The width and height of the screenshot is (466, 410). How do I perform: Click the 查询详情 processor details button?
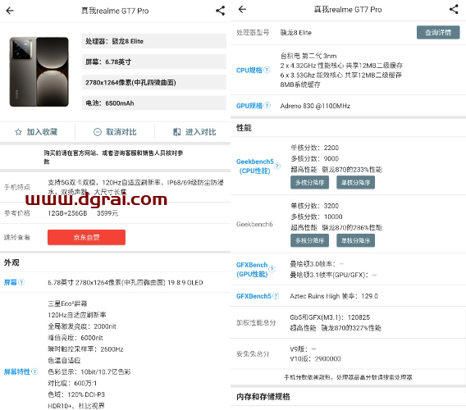click(x=438, y=32)
